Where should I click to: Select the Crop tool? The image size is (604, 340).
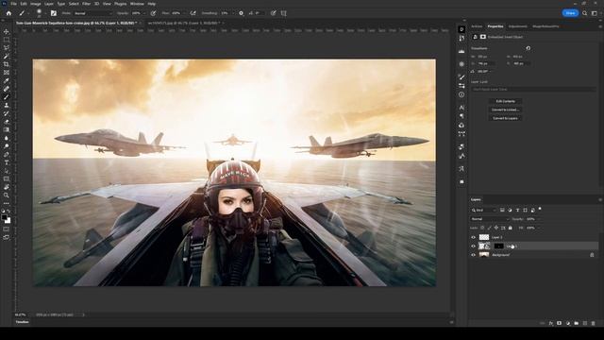coord(7,64)
